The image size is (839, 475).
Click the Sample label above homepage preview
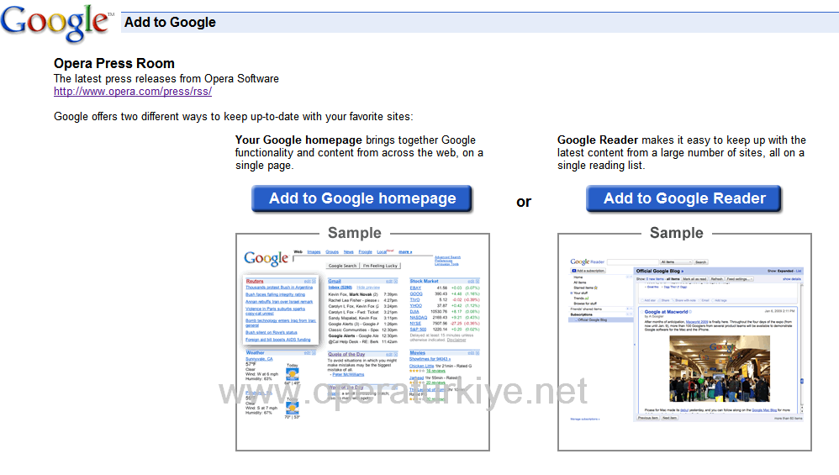354,233
